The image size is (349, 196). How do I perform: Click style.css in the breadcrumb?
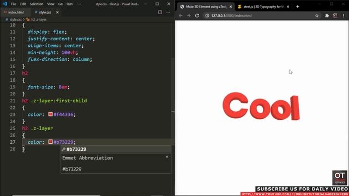[16, 20]
